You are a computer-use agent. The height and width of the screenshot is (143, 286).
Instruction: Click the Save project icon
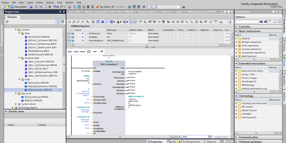pos(12,7)
